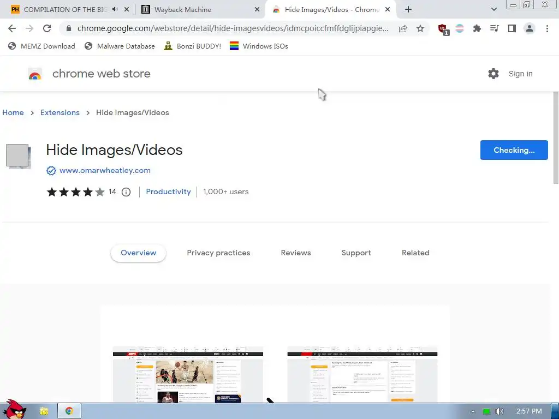Click the blue Checking... button
559x419 pixels.
click(514, 150)
